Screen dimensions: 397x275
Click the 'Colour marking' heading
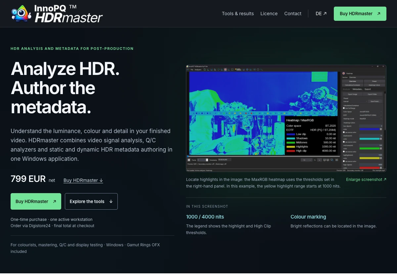308,217
